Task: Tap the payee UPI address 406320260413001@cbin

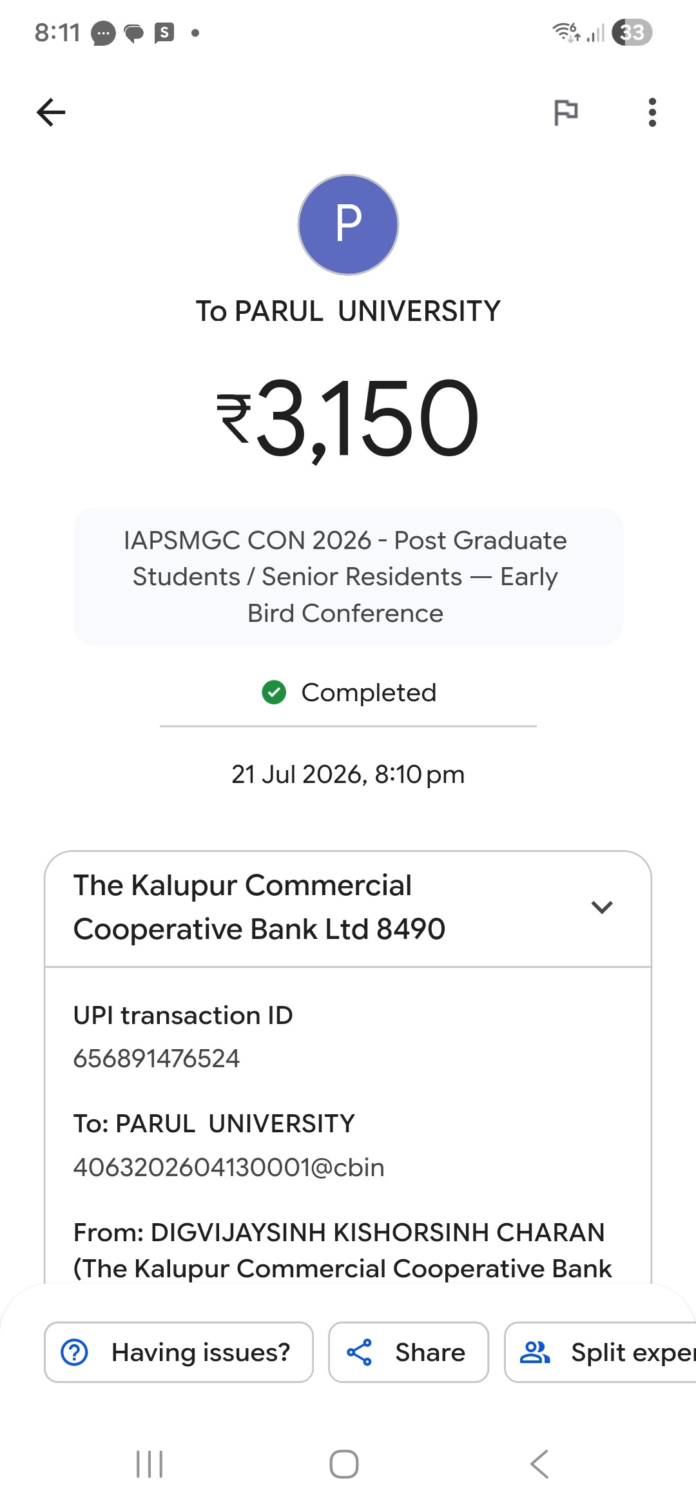Action: (x=229, y=1167)
